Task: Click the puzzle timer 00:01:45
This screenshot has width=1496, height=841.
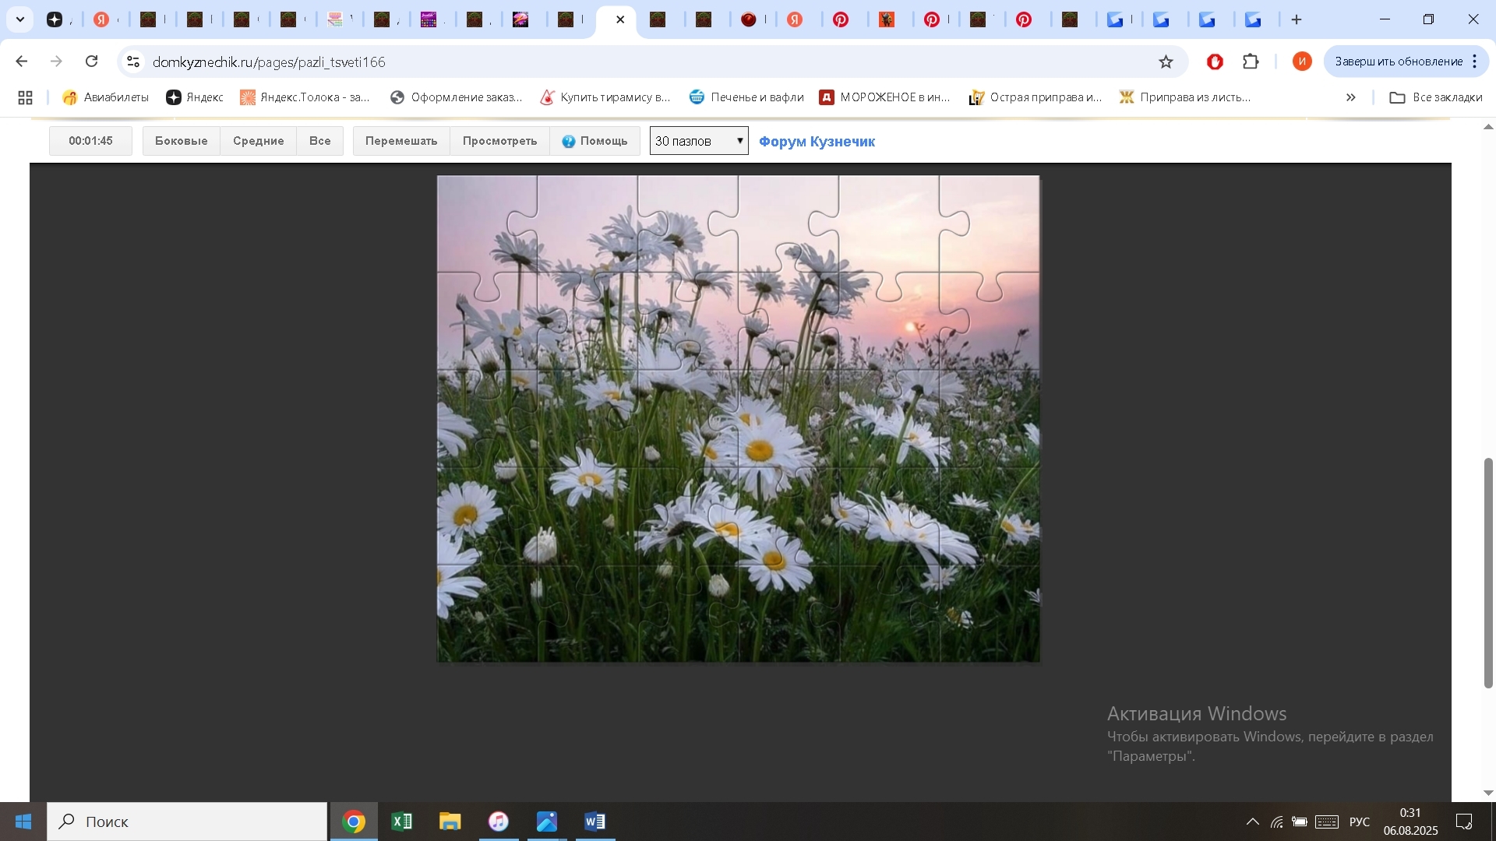Action: click(90, 141)
